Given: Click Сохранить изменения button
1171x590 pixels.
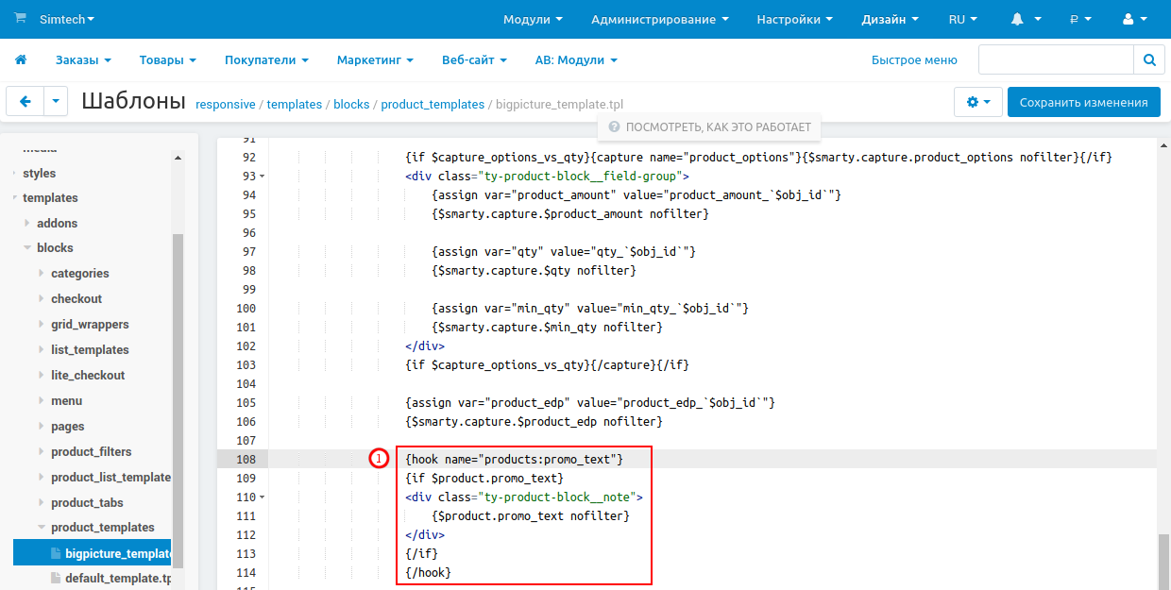Looking at the screenshot, I should point(1083,102).
